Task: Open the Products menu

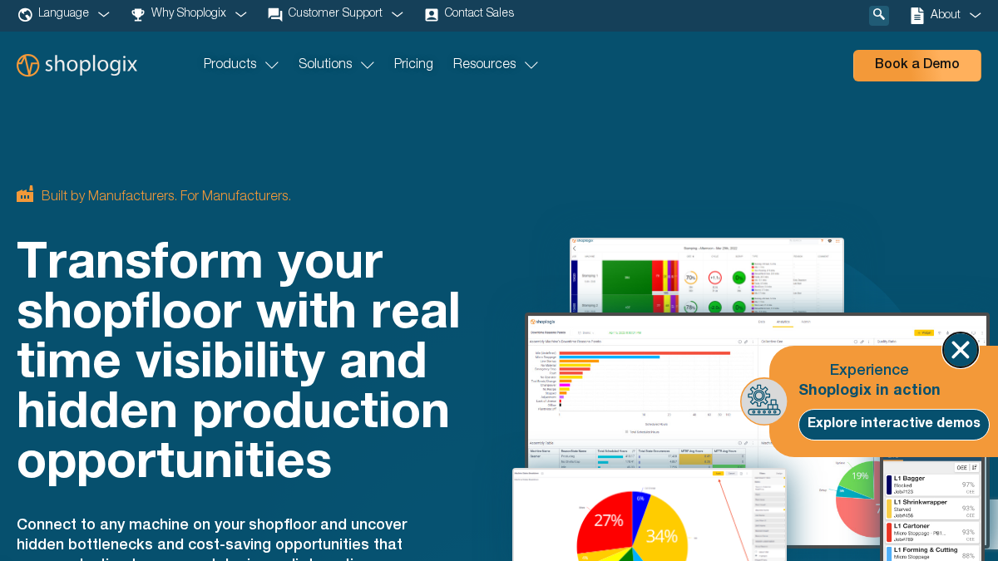Action: coord(230,64)
